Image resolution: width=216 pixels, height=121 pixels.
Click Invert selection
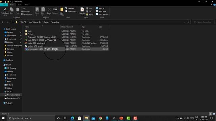tap(102, 14)
